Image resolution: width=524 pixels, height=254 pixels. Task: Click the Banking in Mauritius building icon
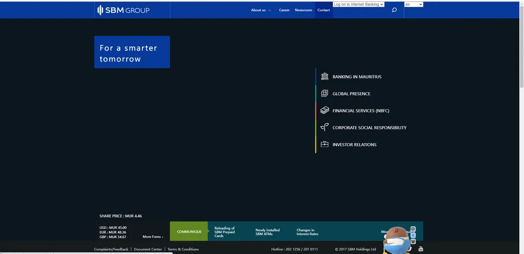(x=325, y=77)
